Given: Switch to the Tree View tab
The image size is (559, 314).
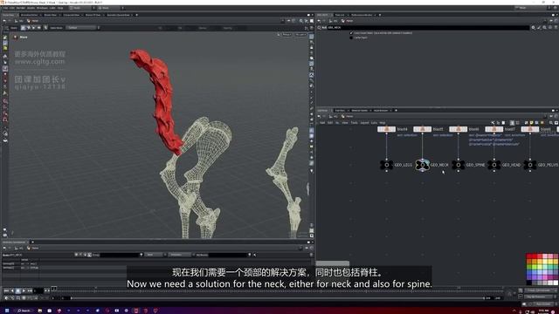Looking at the screenshot, I should [340, 111].
